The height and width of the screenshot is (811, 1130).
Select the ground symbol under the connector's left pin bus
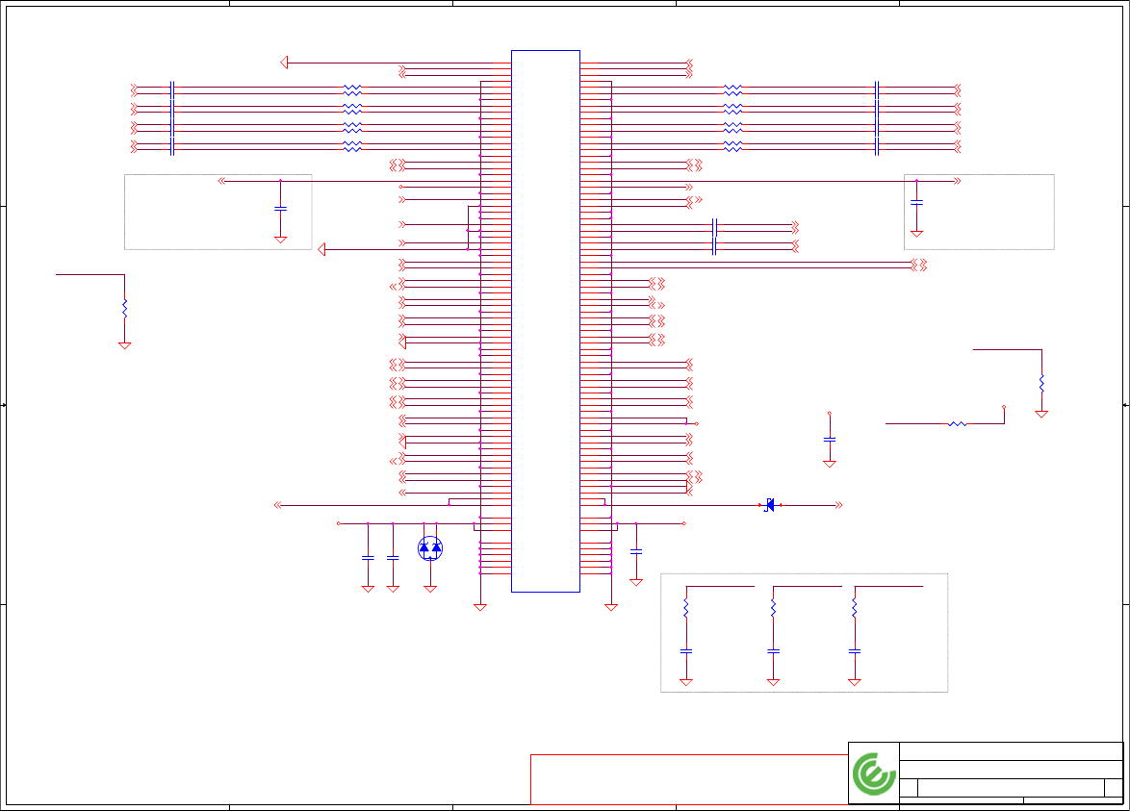click(480, 607)
